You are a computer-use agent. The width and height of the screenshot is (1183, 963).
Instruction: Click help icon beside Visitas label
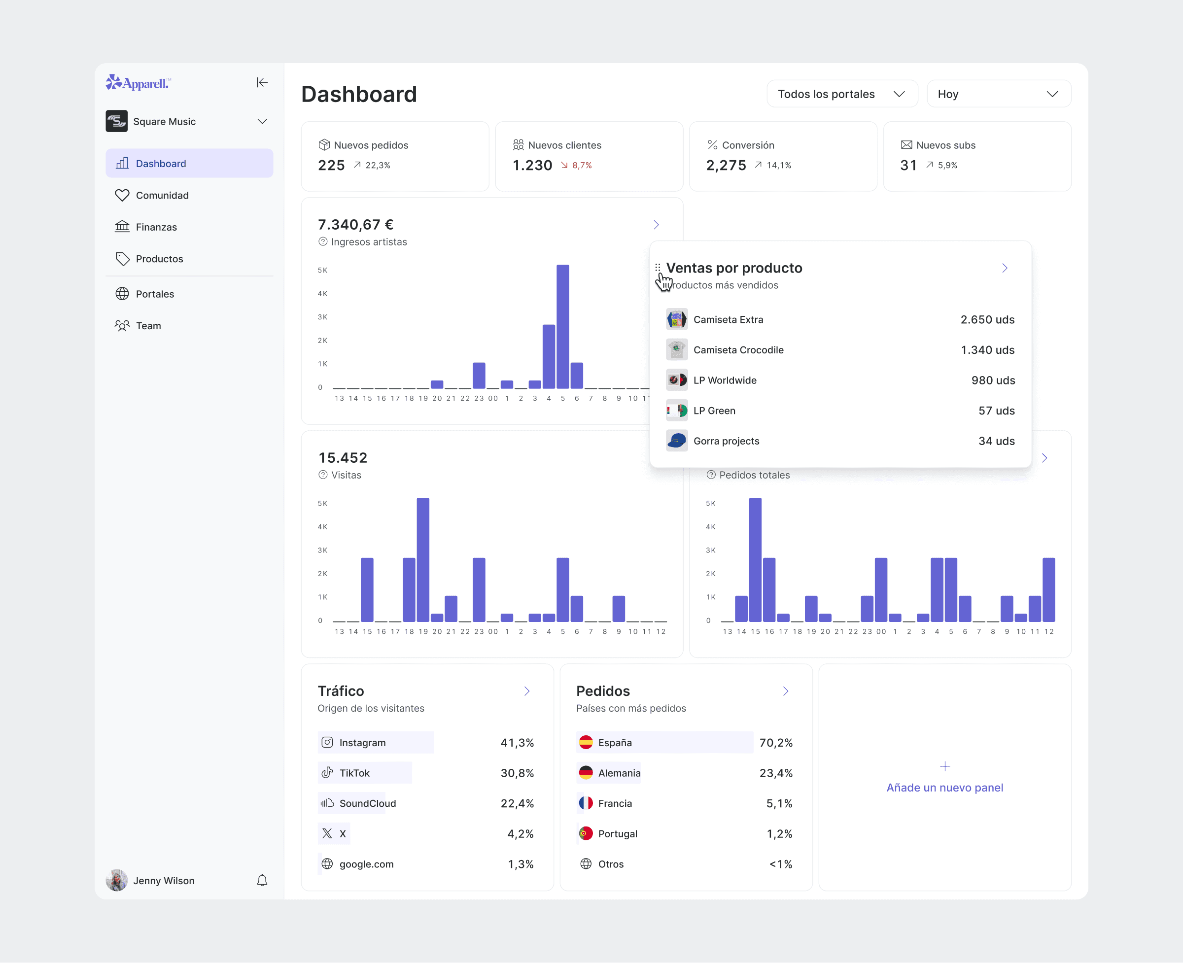323,475
